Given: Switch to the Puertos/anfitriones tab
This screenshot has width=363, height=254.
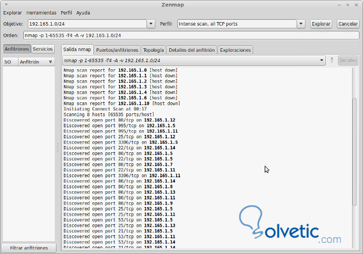Looking at the screenshot, I should (x=117, y=50).
